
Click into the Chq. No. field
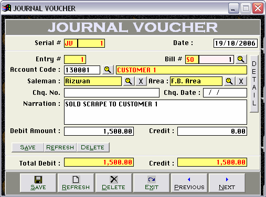tap(112, 93)
